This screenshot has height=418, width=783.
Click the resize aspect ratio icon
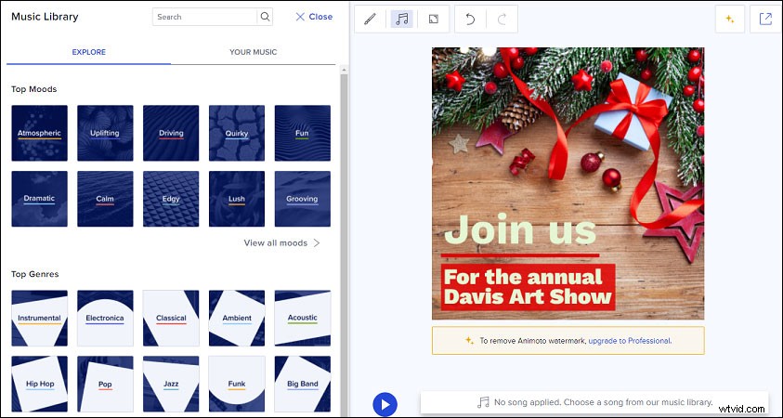433,19
